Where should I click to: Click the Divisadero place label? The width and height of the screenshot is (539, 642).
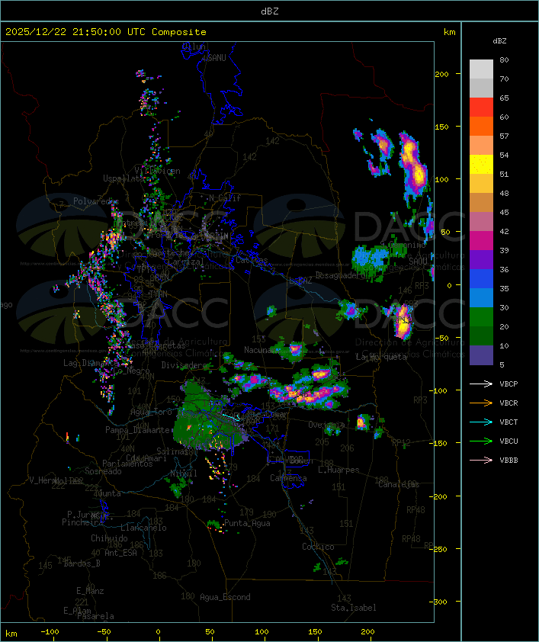coord(184,364)
